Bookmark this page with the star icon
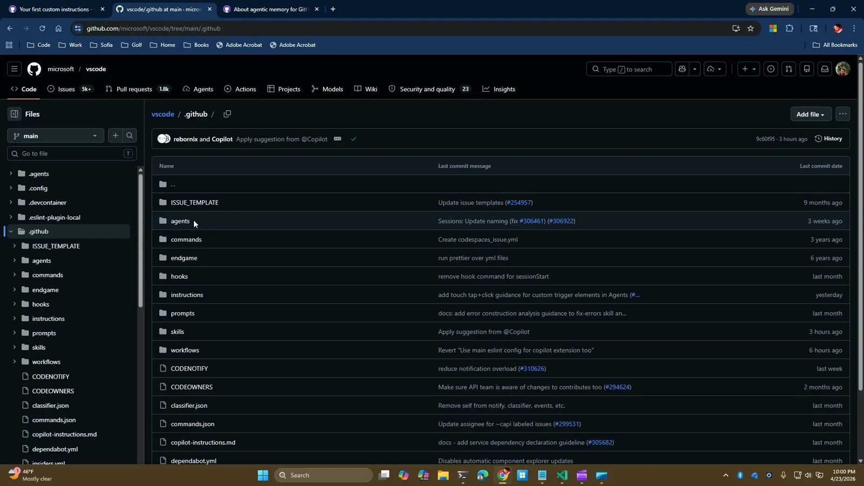This screenshot has width=864, height=486. [751, 29]
